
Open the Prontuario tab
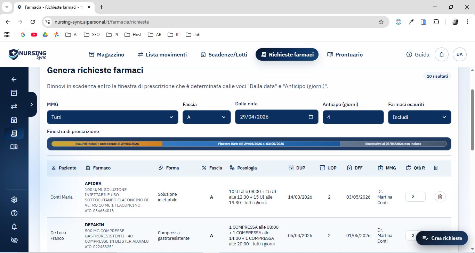pyautogui.click(x=345, y=54)
